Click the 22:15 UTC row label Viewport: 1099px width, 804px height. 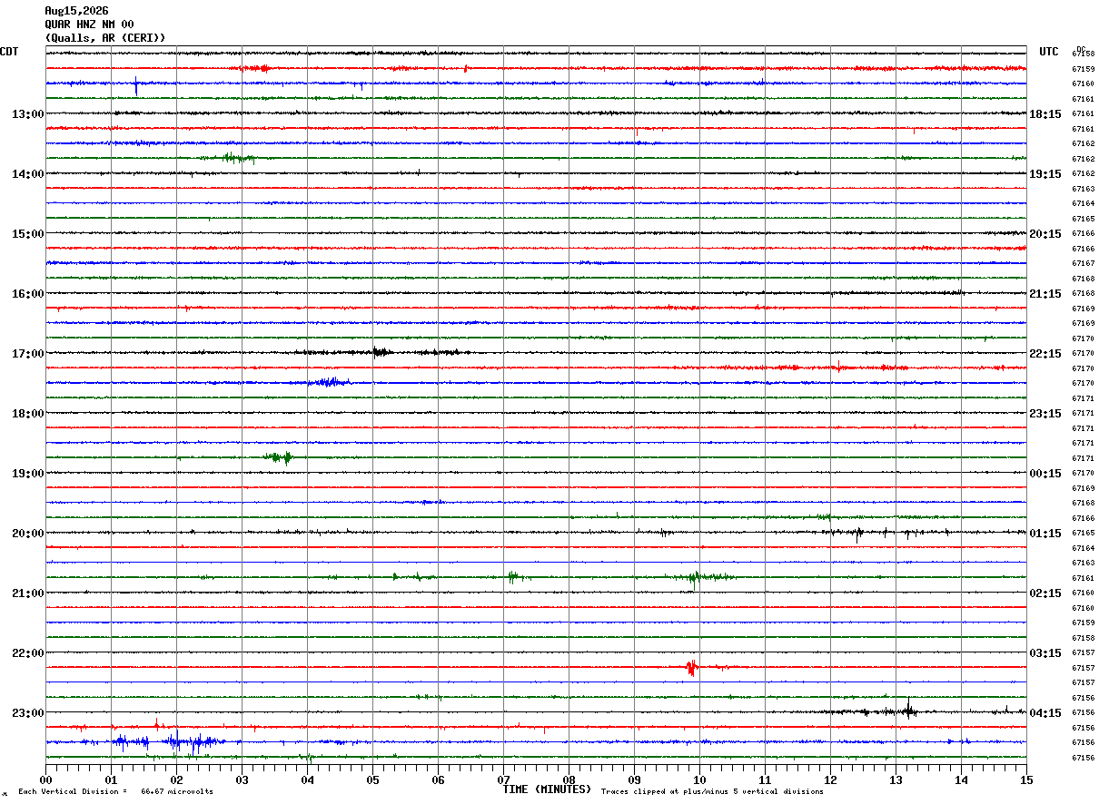pyautogui.click(x=1045, y=354)
